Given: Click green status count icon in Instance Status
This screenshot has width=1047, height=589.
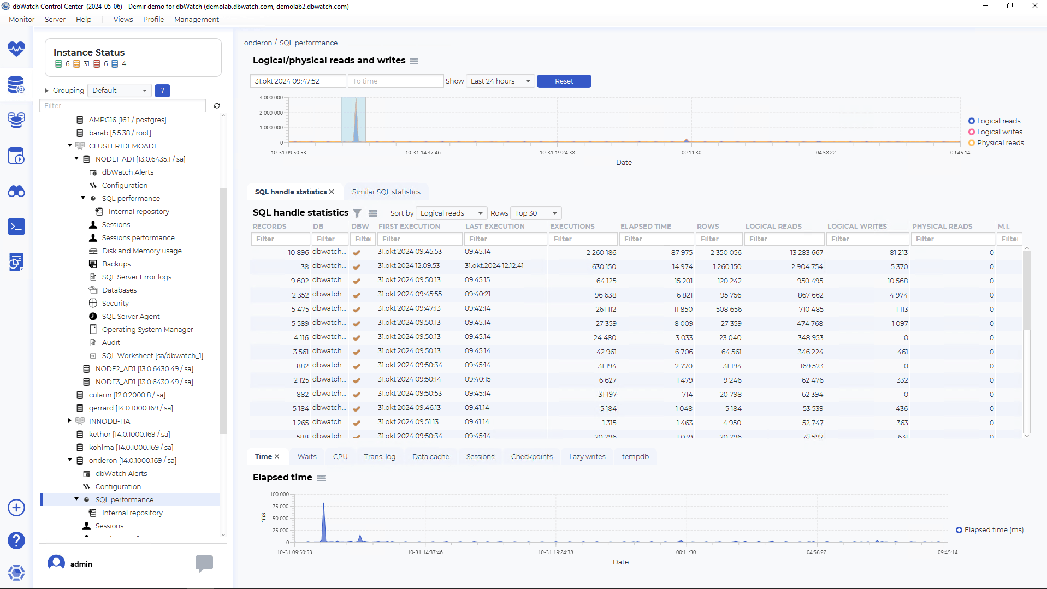Looking at the screenshot, I should pos(58,64).
